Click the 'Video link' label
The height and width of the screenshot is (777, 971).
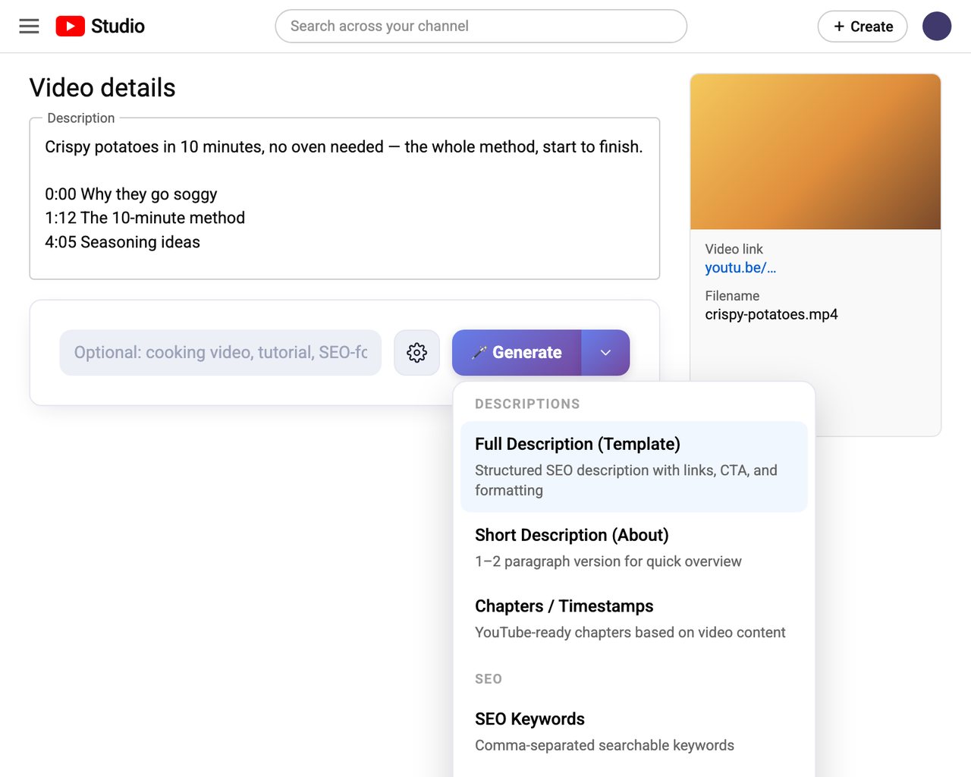coord(734,249)
